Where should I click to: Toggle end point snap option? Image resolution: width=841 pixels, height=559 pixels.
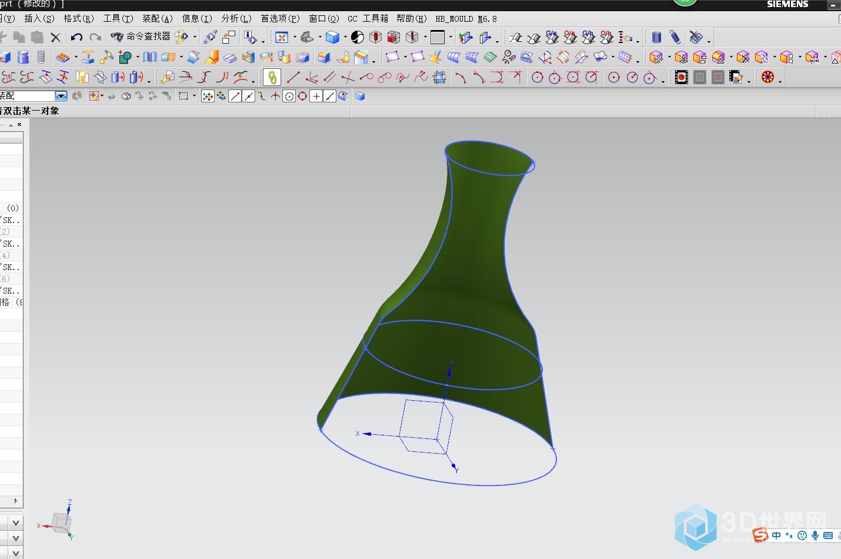(235, 96)
